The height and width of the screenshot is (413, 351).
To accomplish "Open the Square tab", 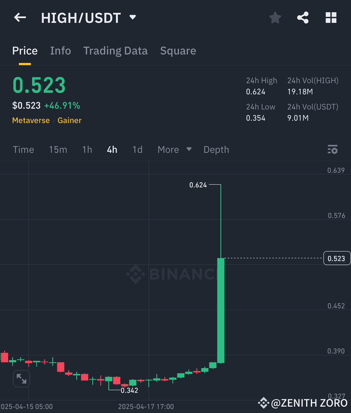I will coord(178,50).
